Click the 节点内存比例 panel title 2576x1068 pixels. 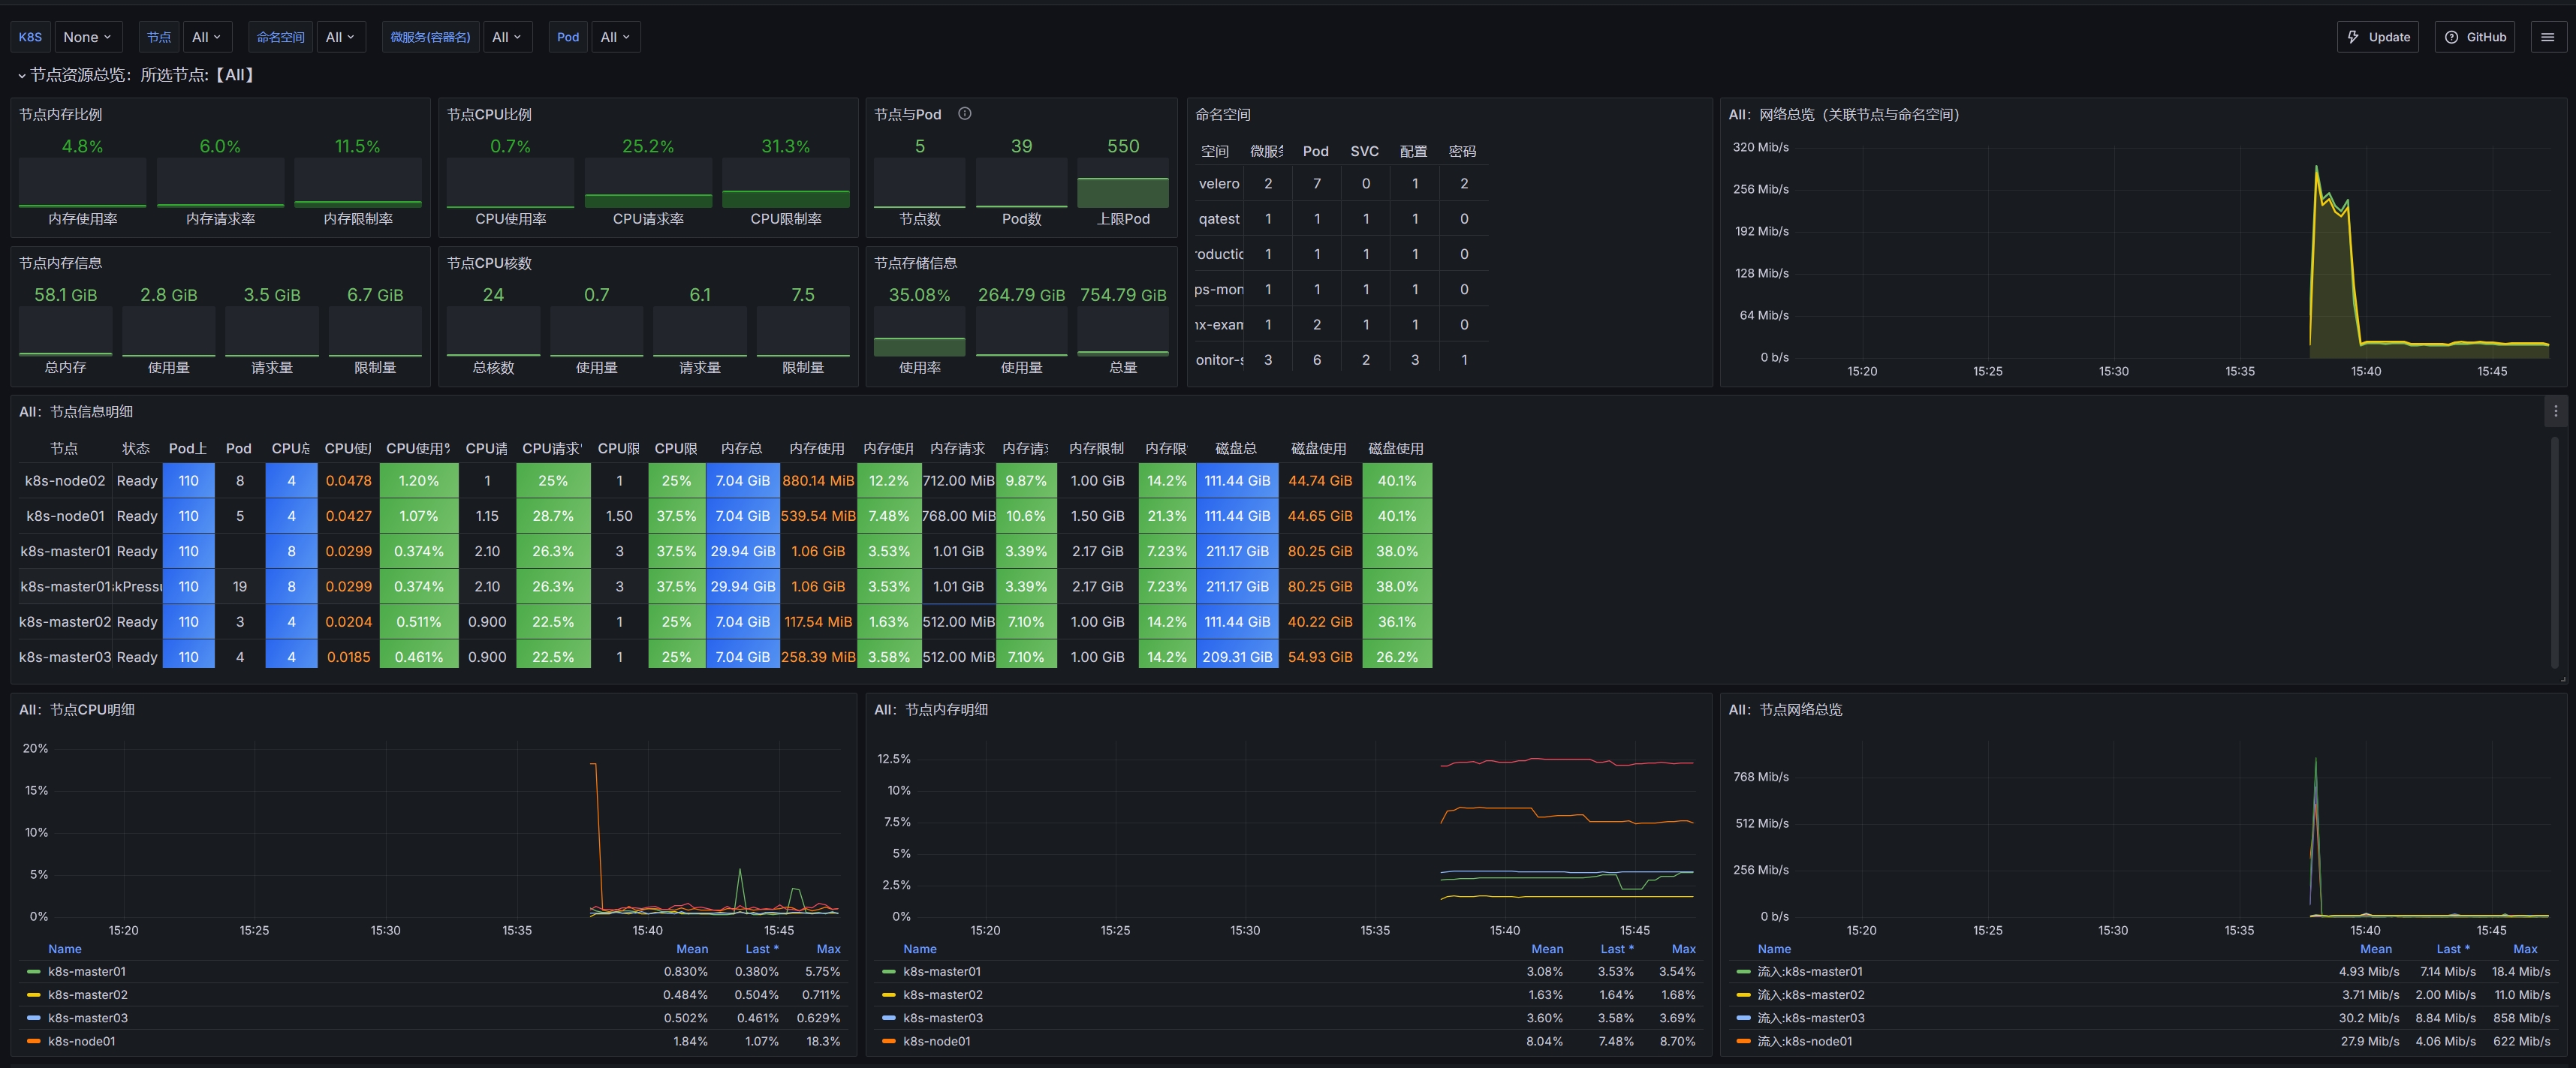point(60,115)
